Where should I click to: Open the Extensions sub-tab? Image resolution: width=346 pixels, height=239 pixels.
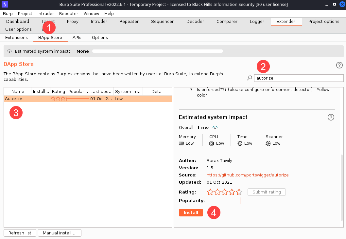click(16, 37)
